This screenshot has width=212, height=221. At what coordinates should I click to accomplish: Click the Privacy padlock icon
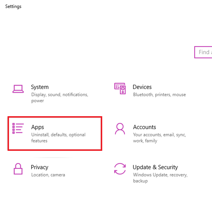click(x=18, y=169)
